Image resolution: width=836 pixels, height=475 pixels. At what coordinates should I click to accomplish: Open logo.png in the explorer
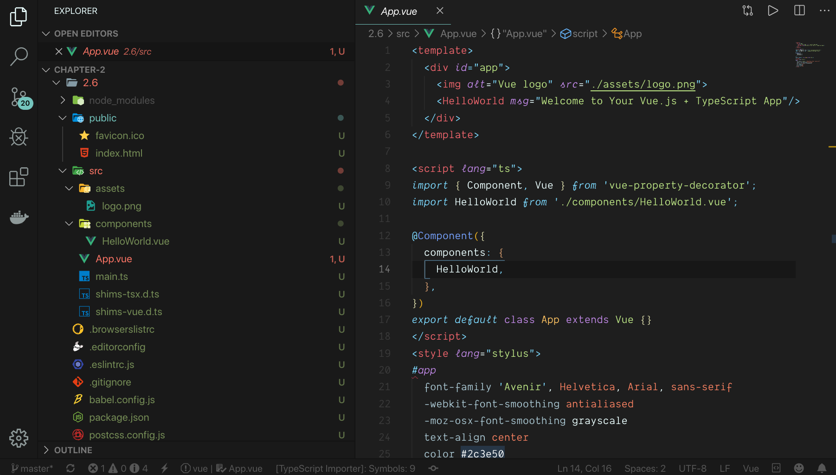[x=122, y=206]
